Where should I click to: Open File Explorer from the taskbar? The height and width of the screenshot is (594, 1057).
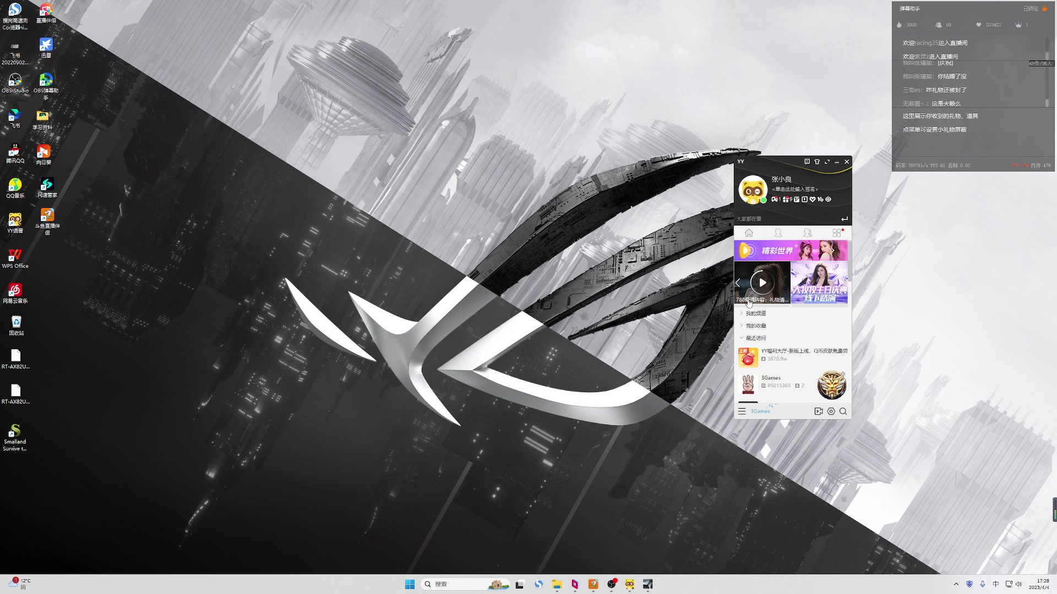coord(557,584)
